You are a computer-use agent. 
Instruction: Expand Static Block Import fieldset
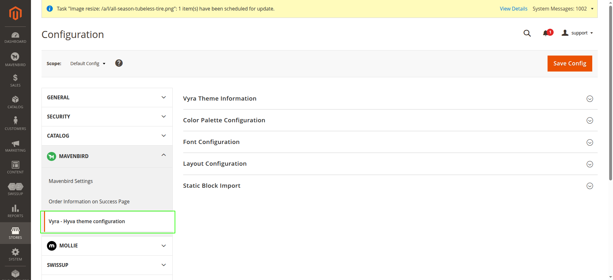(x=390, y=186)
